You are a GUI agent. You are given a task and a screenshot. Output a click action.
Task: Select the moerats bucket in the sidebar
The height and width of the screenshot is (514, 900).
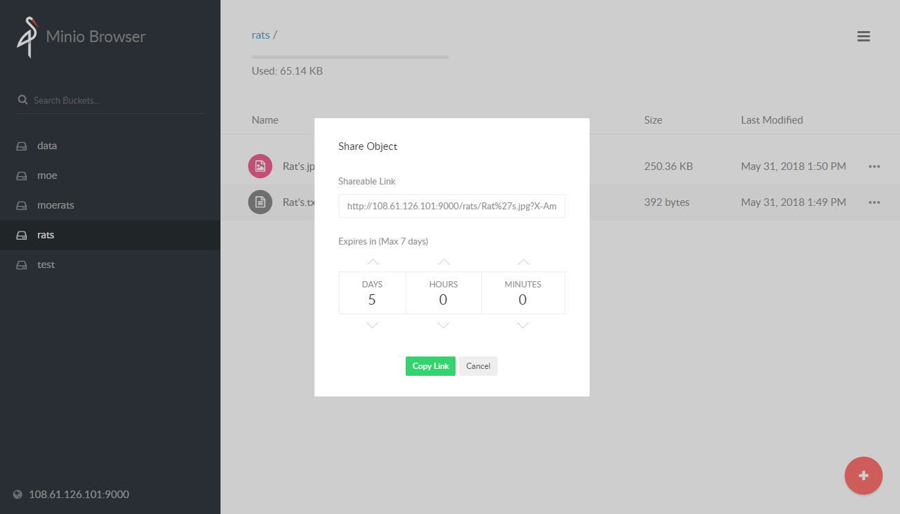coord(110,205)
